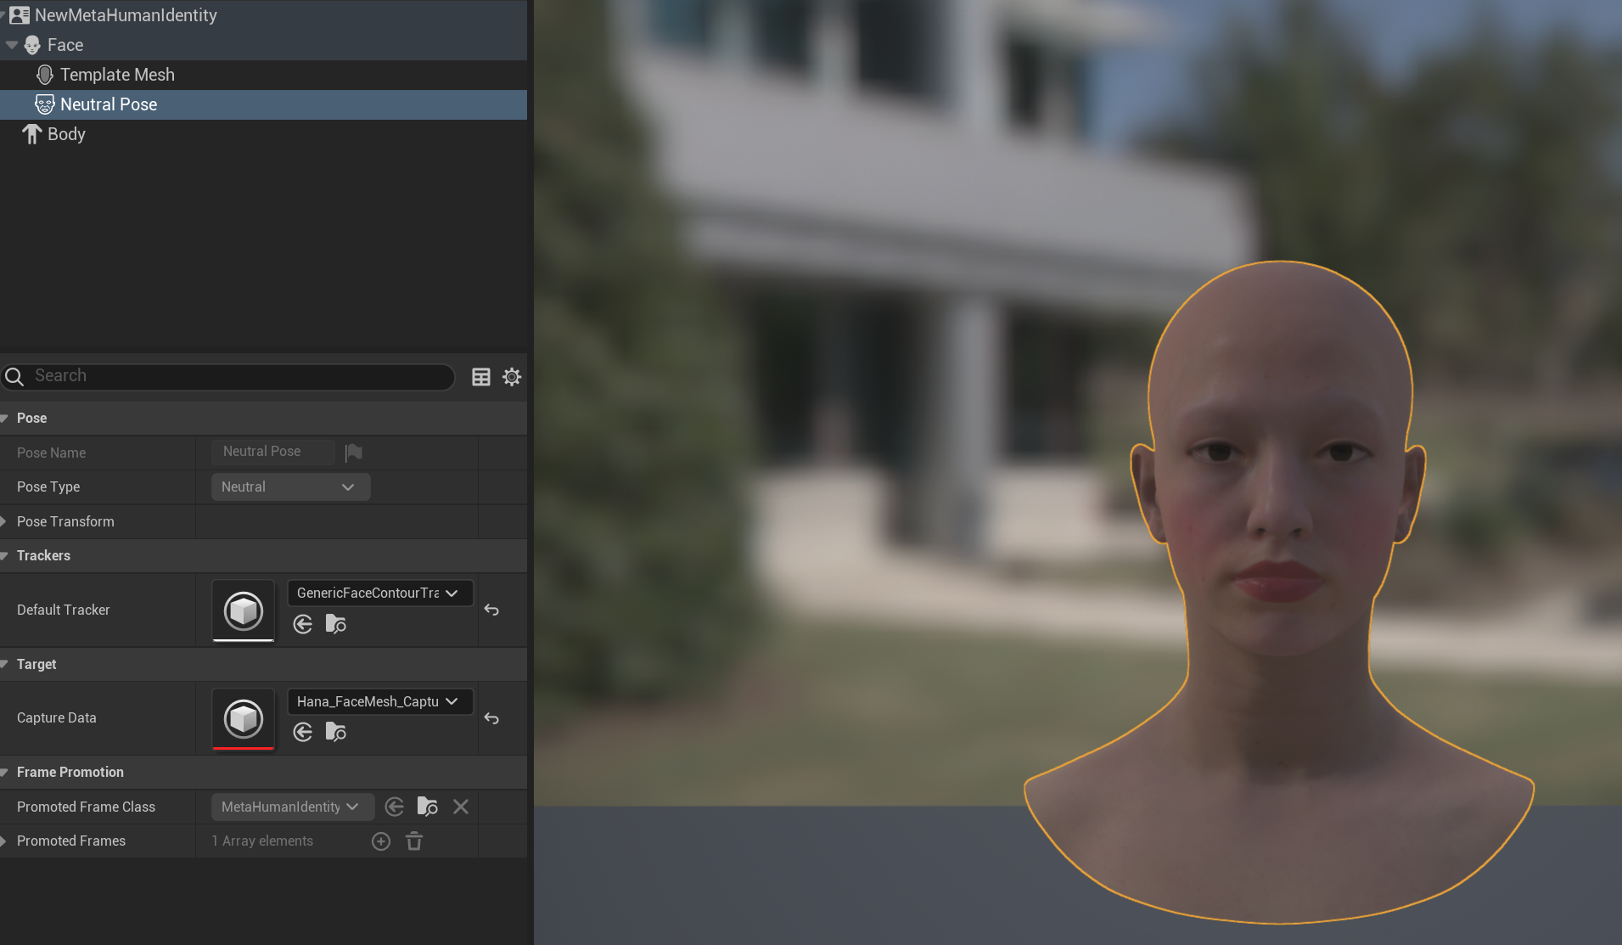Viewport: 1622px width, 945px height.
Task: Click the Capture Data asset thumbnail
Action: point(244,719)
